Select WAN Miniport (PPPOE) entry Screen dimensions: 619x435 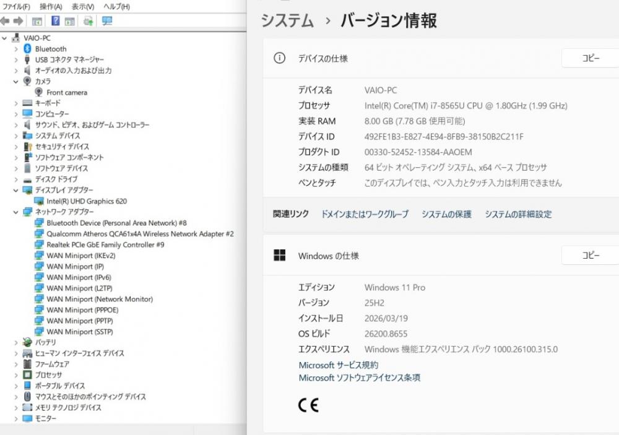[x=82, y=310]
